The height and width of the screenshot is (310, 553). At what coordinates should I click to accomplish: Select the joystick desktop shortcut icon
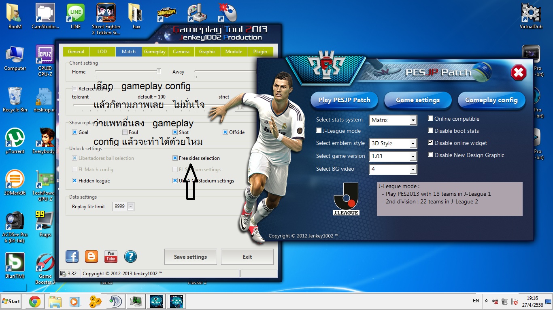197,13
